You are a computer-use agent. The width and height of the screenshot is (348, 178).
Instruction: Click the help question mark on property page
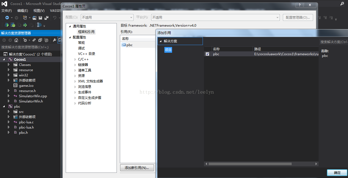pos(299,5)
